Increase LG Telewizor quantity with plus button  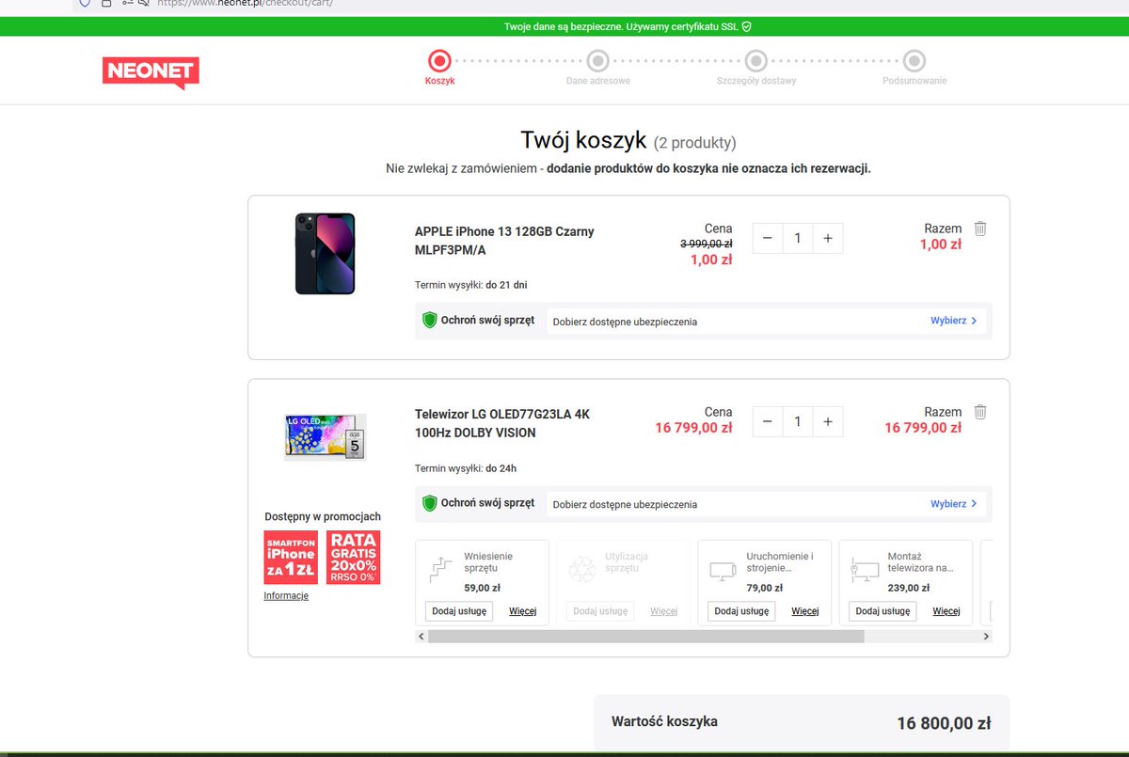pos(828,422)
